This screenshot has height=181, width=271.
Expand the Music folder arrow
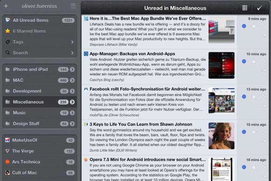[x=72, y=113]
